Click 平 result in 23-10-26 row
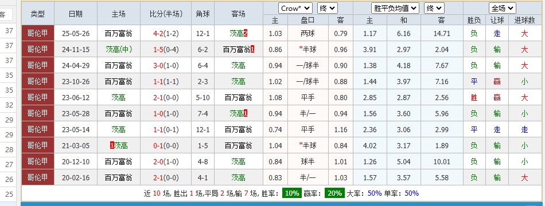Screen dimensions: 545x206 click(x=474, y=81)
